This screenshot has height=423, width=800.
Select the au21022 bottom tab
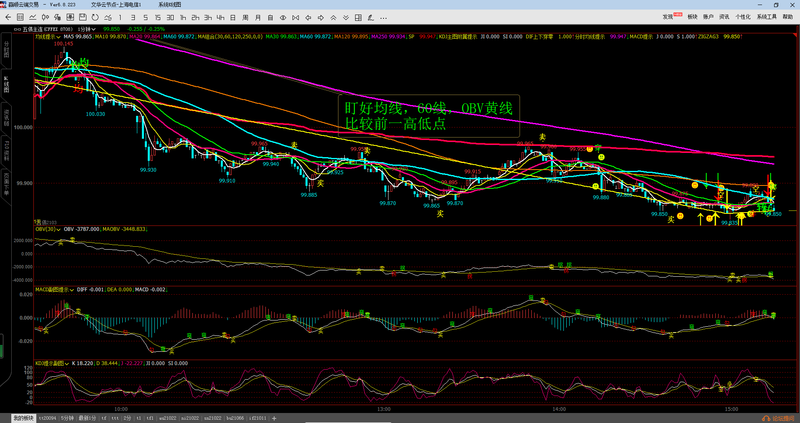point(167,418)
